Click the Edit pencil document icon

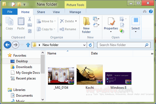122,25
